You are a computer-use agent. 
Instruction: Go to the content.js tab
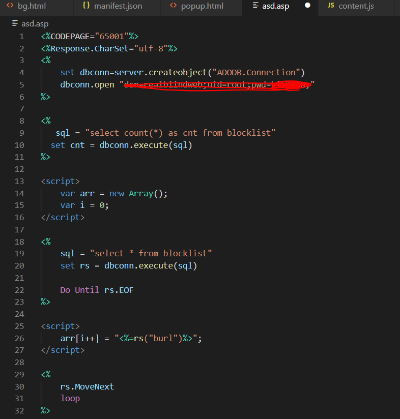(356, 6)
